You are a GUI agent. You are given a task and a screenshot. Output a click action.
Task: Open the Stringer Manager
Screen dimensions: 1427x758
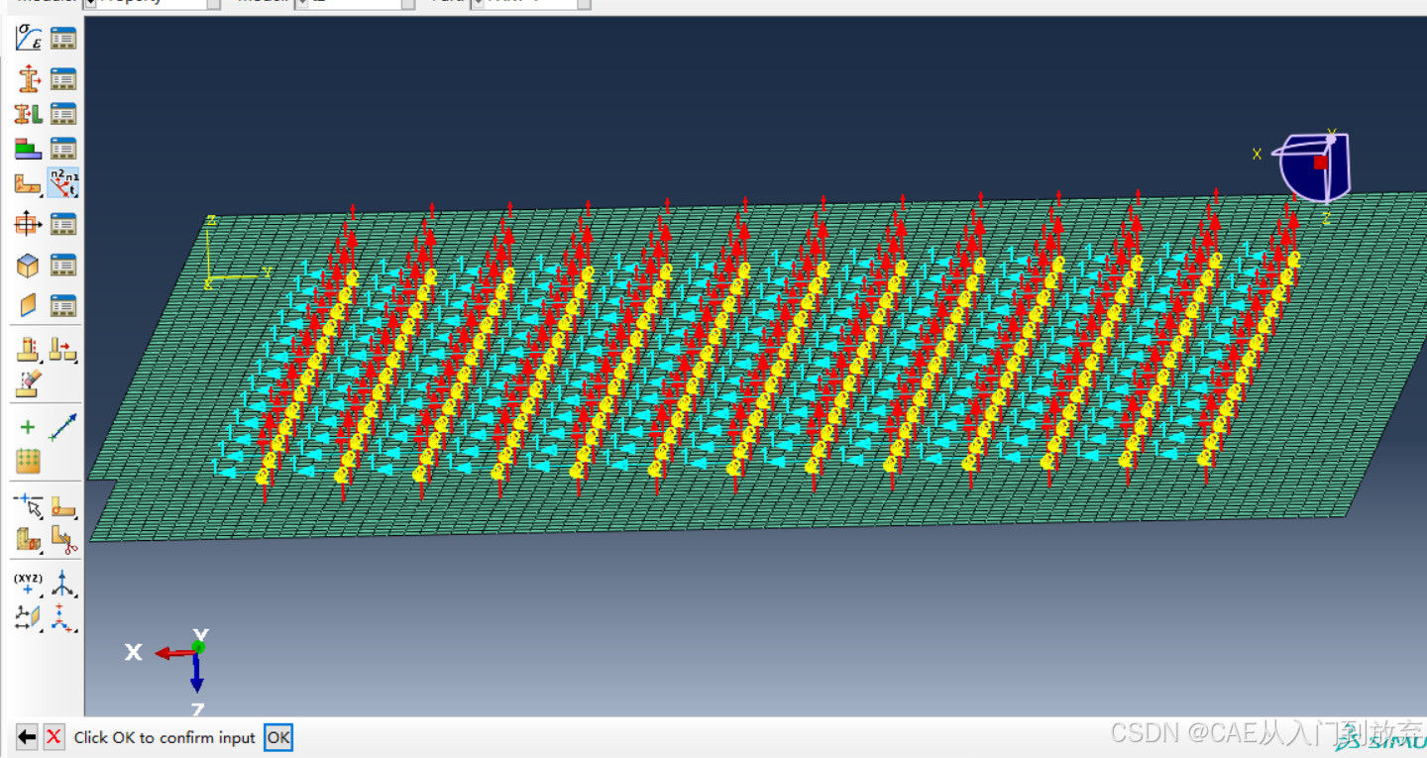point(63,306)
